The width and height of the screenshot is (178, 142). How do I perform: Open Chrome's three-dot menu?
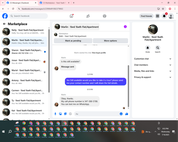pyautogui.click(x=175, y=9)
